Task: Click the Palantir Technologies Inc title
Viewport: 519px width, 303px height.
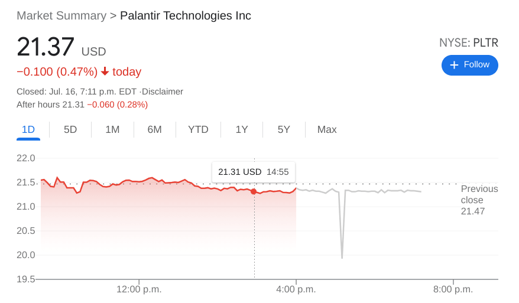Action: point(186,15)
